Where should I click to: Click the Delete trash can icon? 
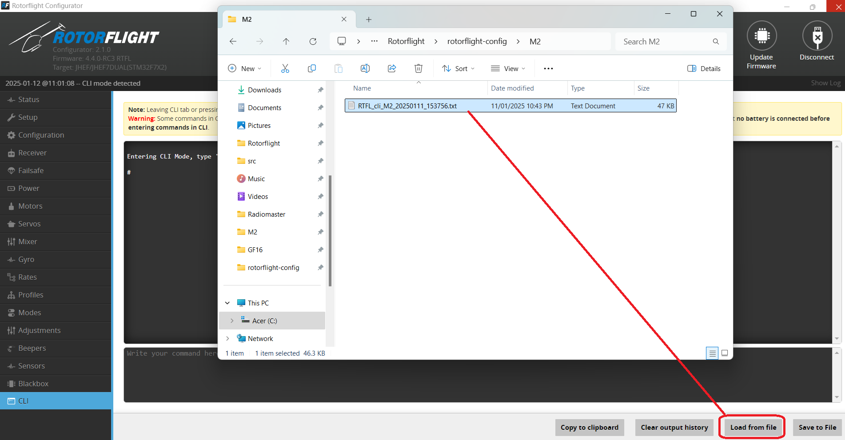tap(418, 68)
